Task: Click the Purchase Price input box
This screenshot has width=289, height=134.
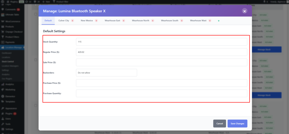Action: (161, 83)
